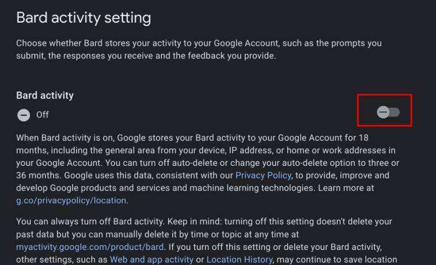
Task: Click the Bard activity setting page heading
Action: (83, 17)
